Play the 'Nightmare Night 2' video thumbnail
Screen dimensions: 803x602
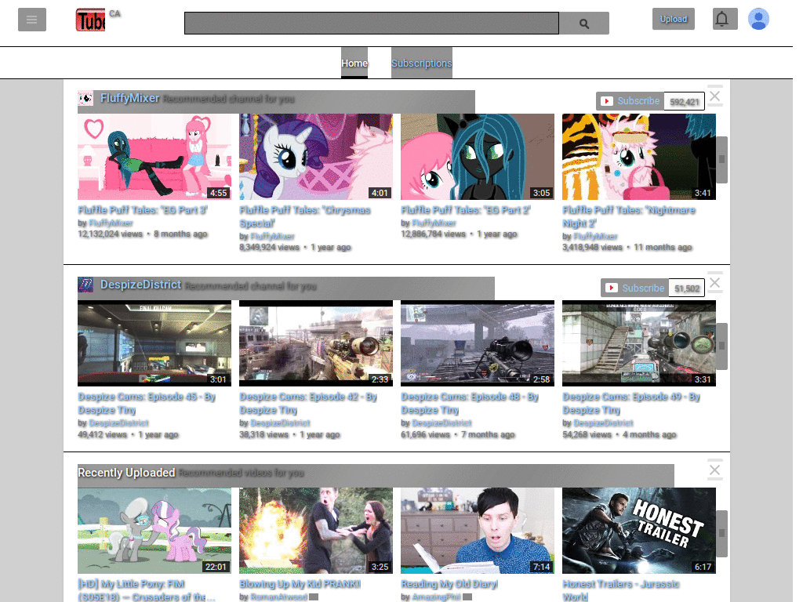[x=638, y=157]
